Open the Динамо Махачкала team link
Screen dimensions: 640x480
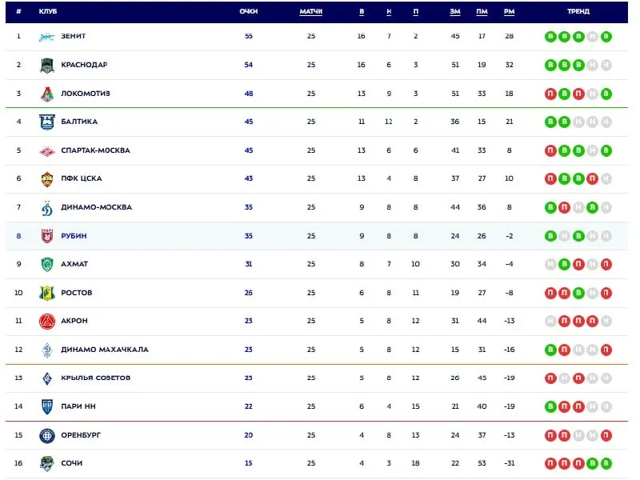click(104, 350)
